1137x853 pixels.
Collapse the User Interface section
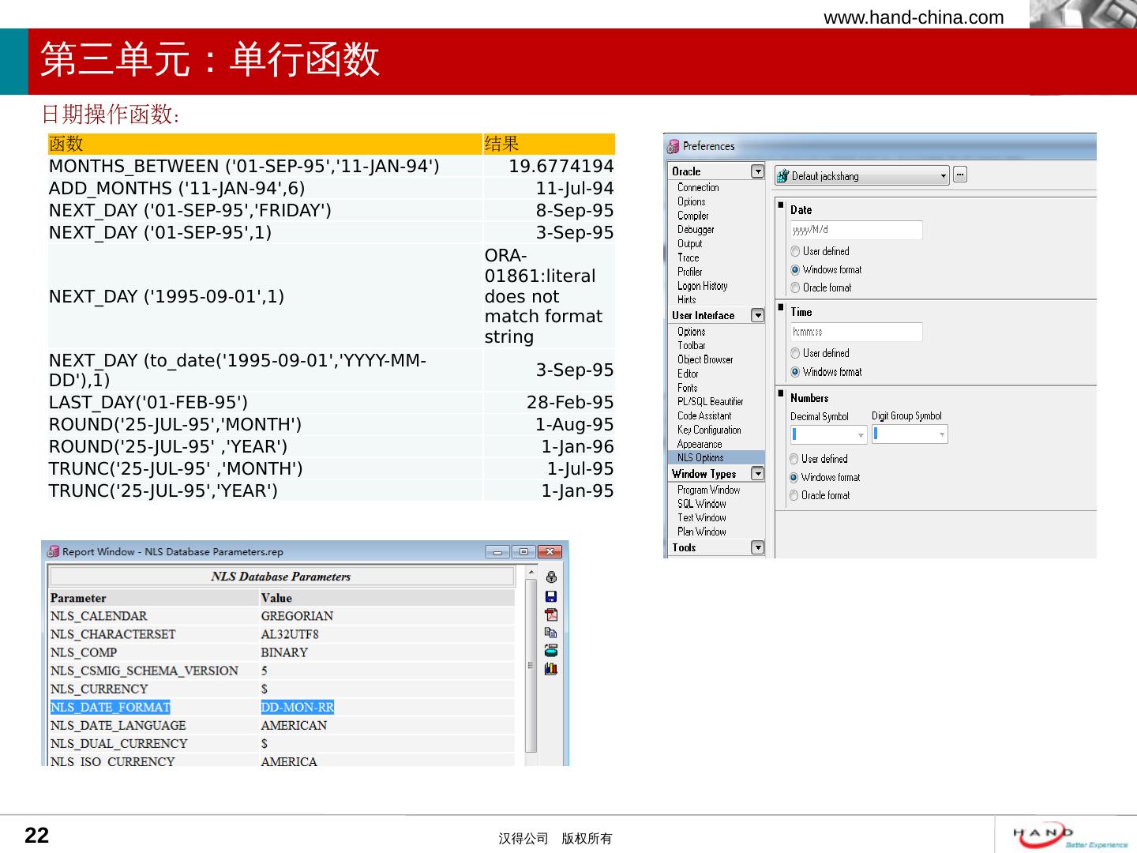[x=757, y=316]
